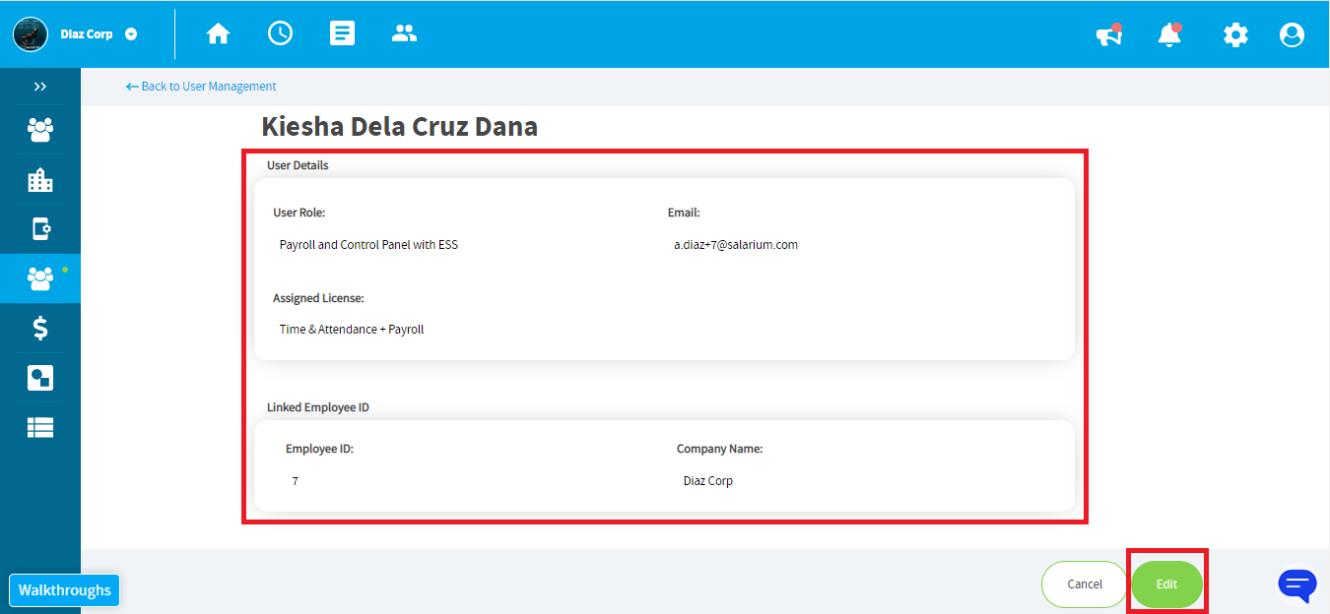The image size is (1330, 614).
Task: Open the overlapping squares icon in sidebar
Action: click(40, 378)
